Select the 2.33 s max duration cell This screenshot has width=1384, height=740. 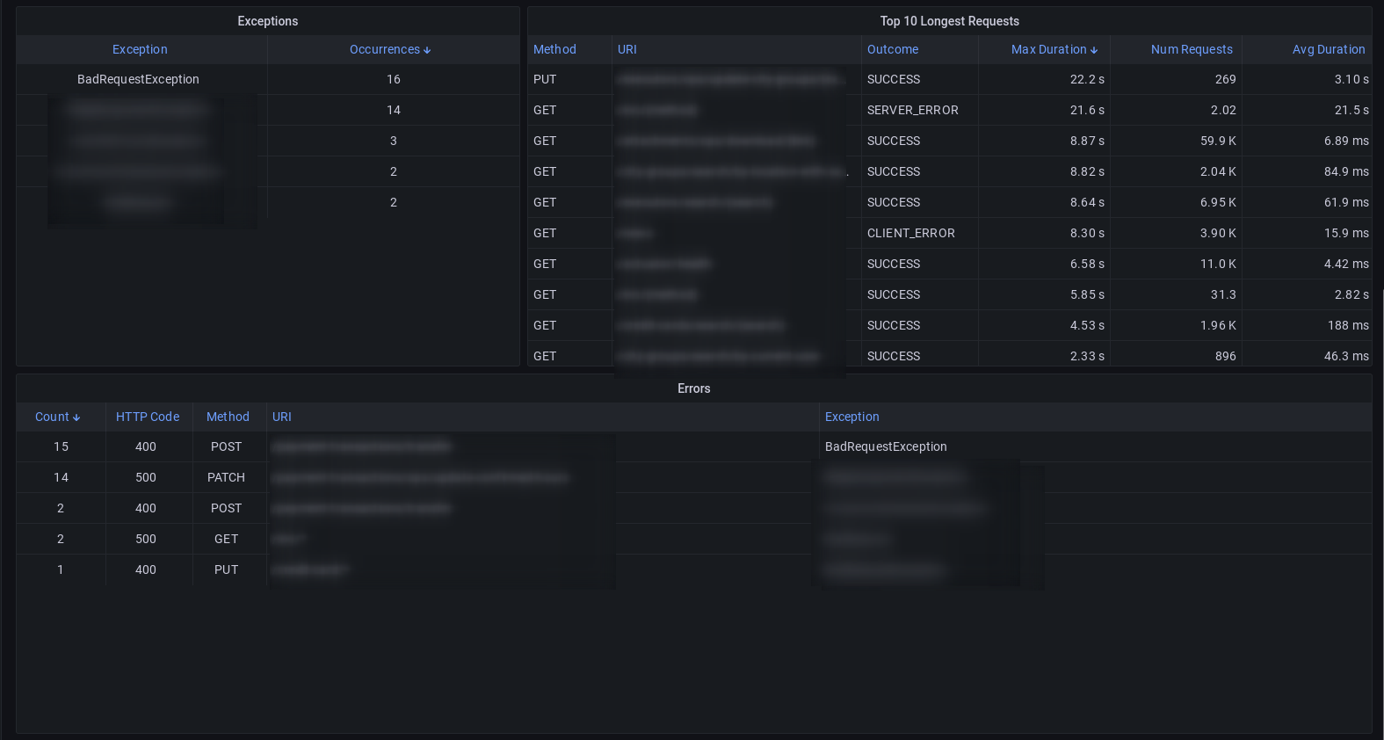1087,356
